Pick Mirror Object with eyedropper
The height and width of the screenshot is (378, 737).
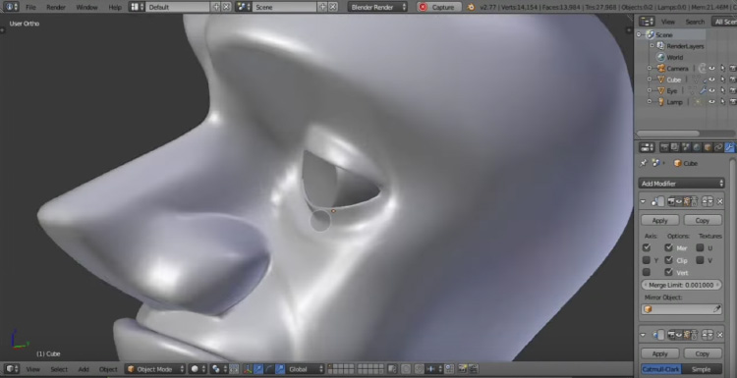717,309
